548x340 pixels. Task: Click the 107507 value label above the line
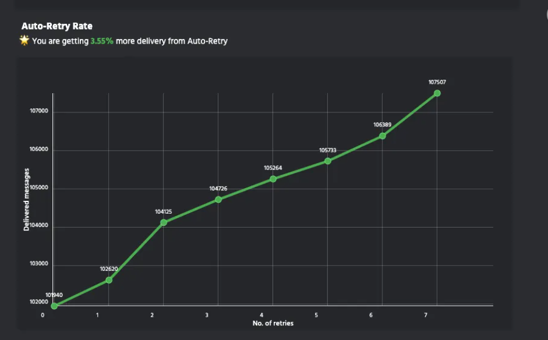pyautogui.click(x=437, y=82)
